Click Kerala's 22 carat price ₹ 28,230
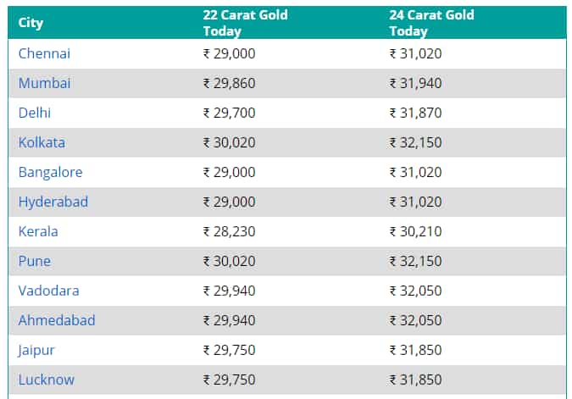This screenshot has height=399, width=572. (230, 231)
